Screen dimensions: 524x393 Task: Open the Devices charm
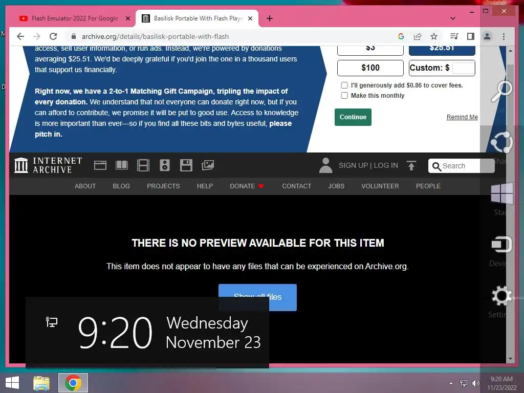click(x=501, y=245)
